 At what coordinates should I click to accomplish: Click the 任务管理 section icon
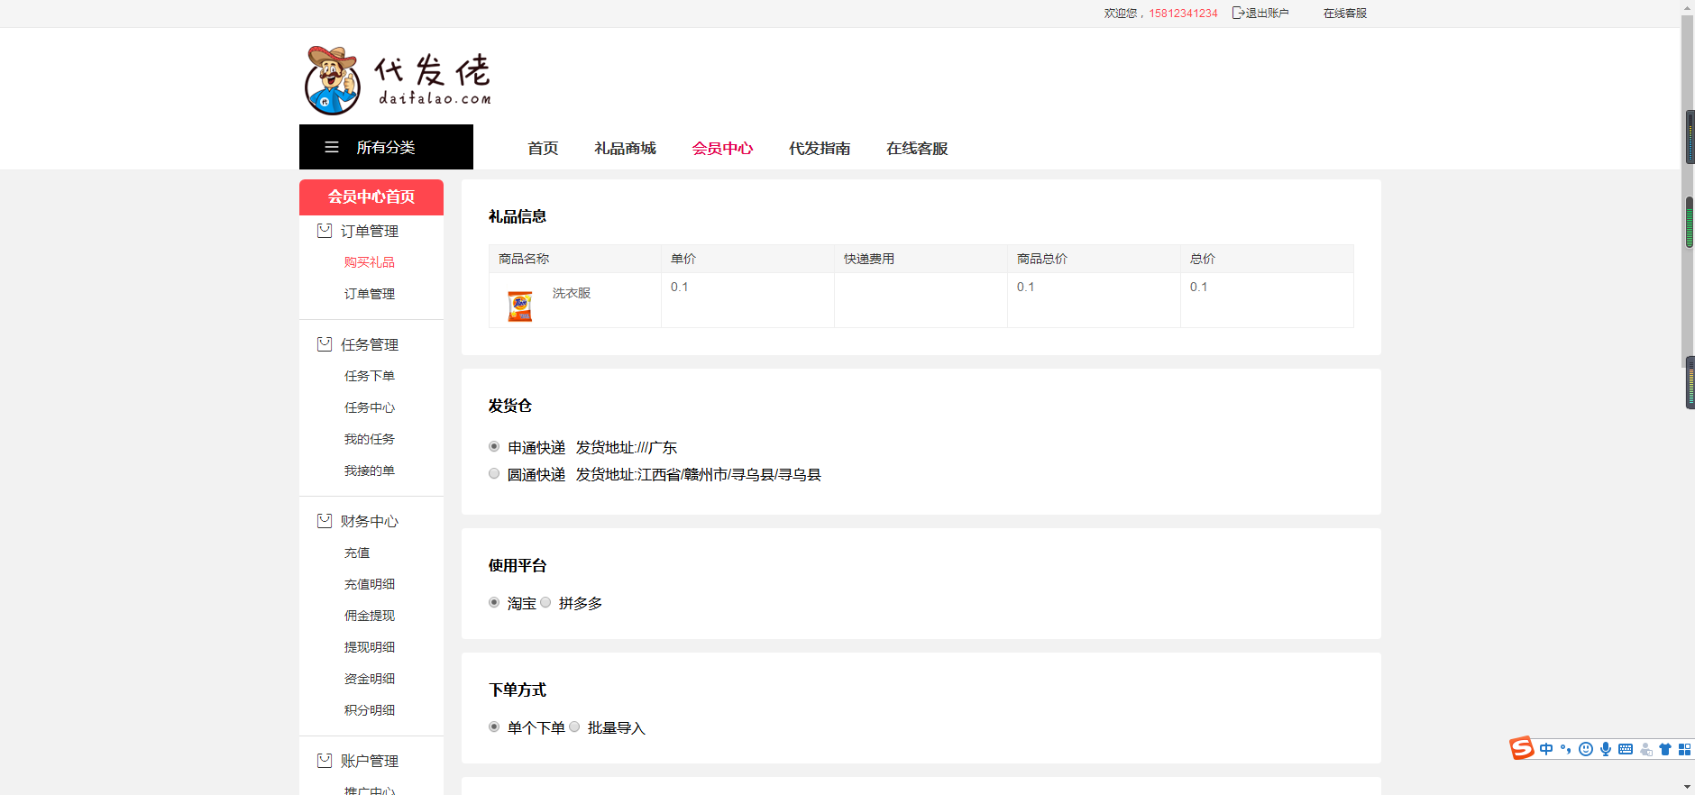[x=325, y=344]
